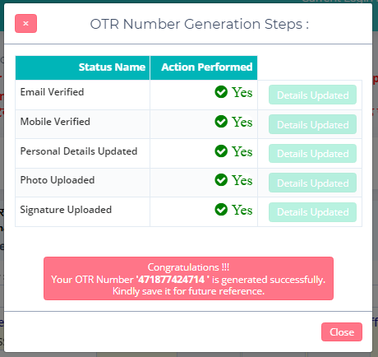Click the Signature Uploaded status label

tap(66, 210)
